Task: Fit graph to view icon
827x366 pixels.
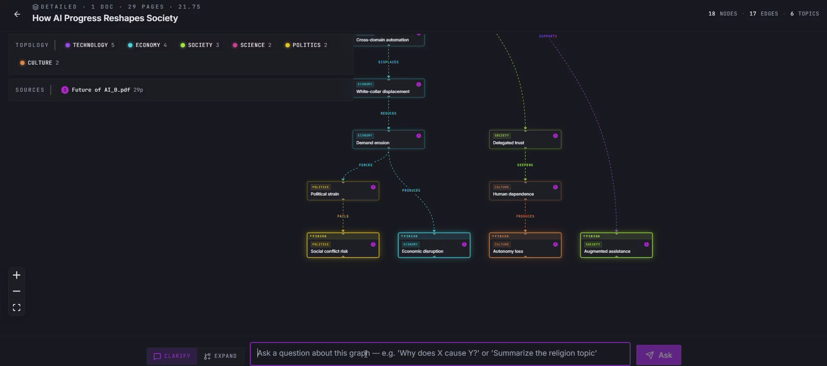Action: coord(17,307)
